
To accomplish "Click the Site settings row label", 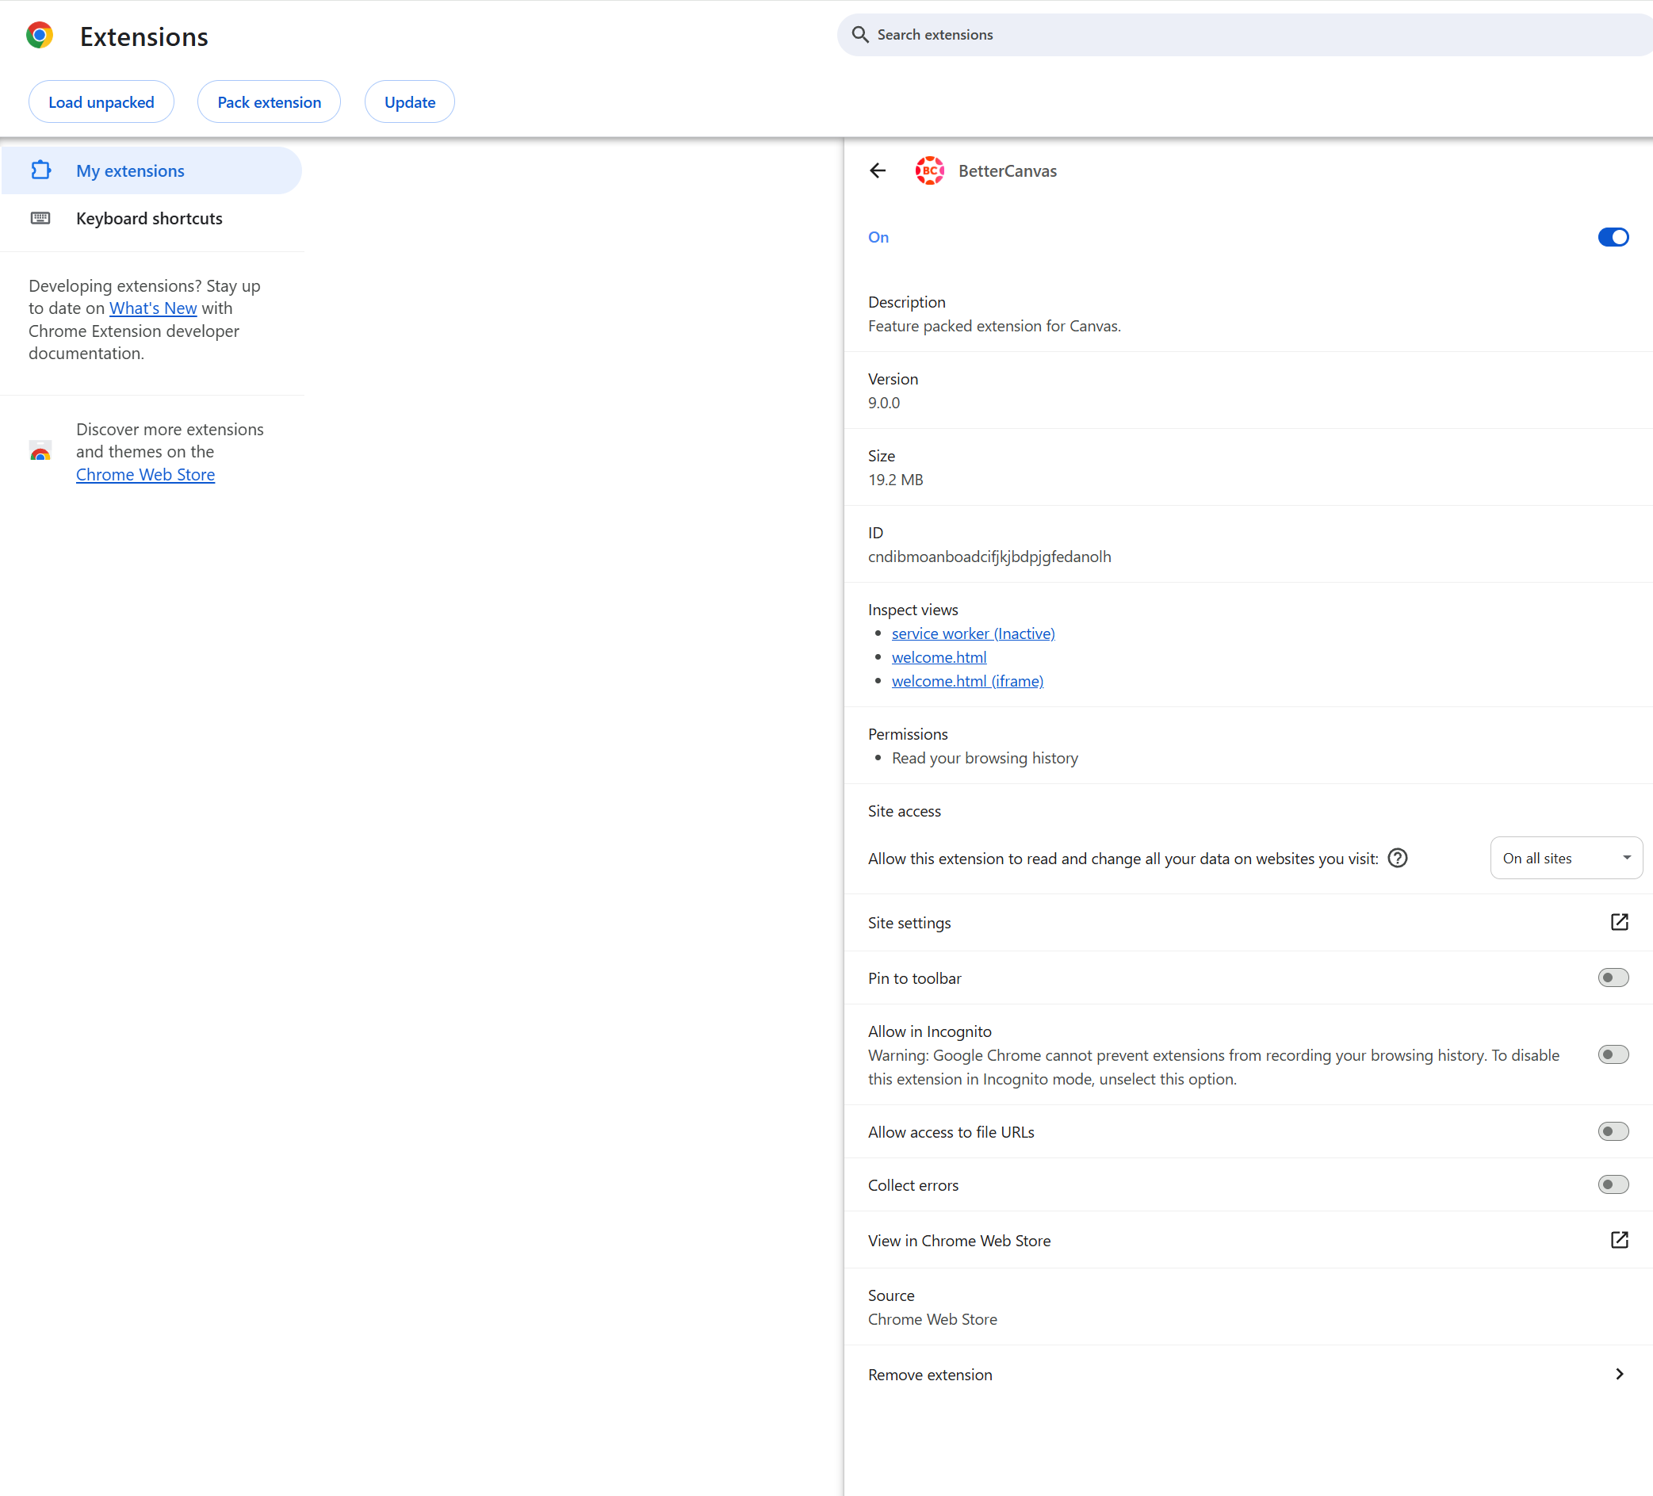I will [909, 923].
